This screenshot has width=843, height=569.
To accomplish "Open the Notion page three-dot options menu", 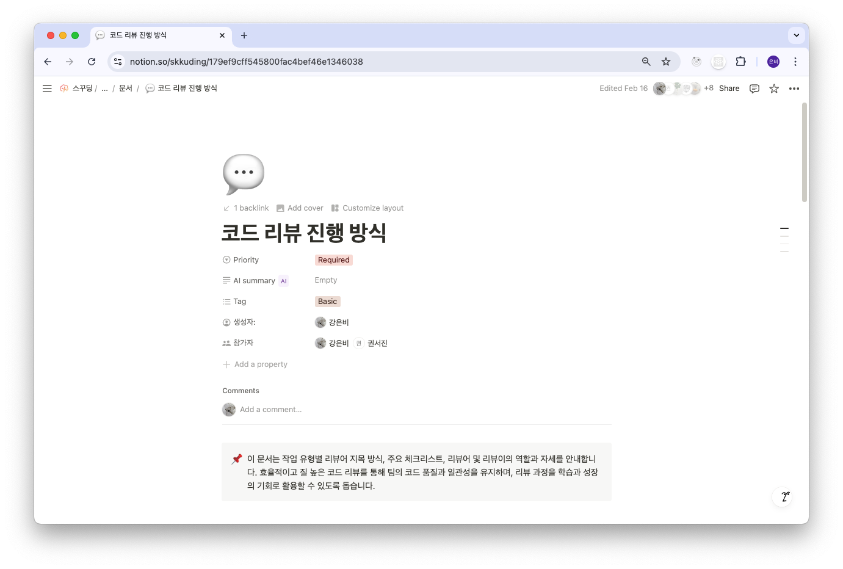I will point(794,89).
